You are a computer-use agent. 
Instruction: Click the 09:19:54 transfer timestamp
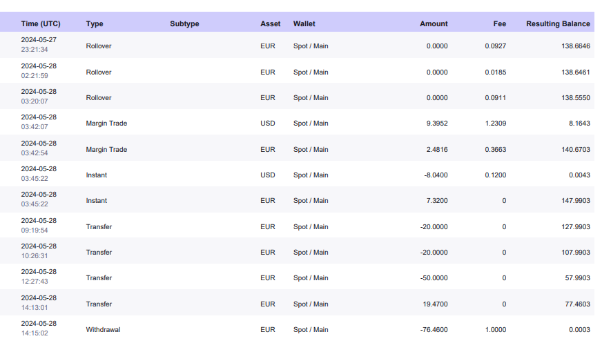click(x=35, y=231)
